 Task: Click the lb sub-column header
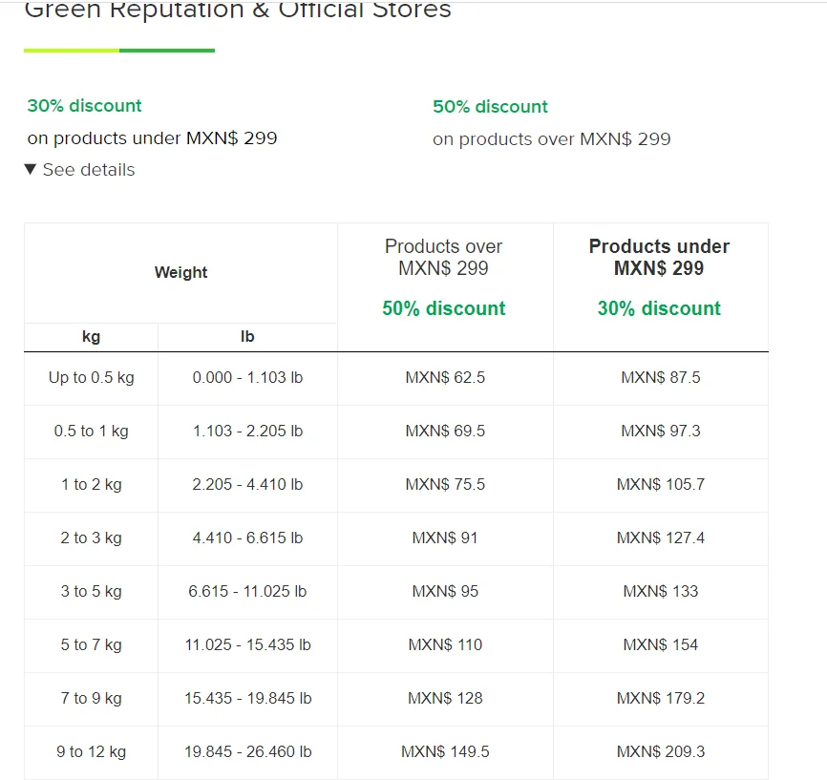[x=247, y=336]
